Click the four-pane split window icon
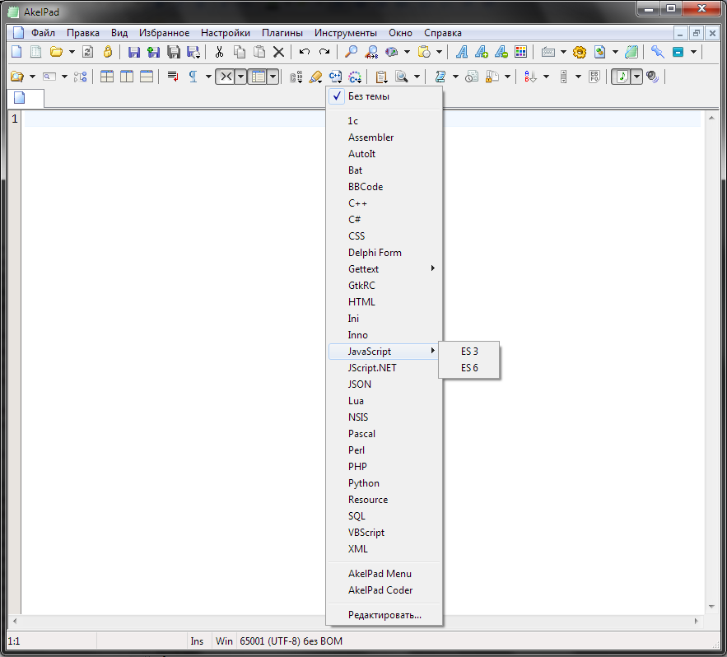The height and width of the screenshot is (657, 727). click(x=107, y=77)
